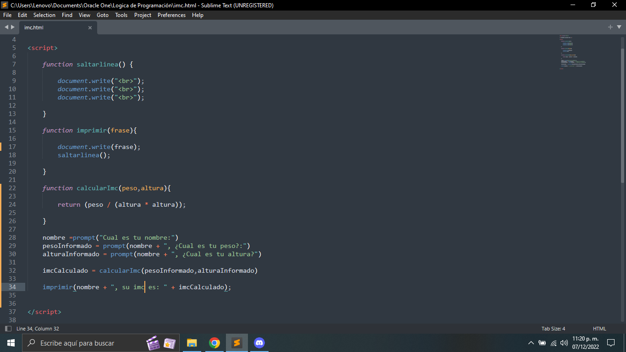Click the Sublime Text title bar app icon

[5, 5]
